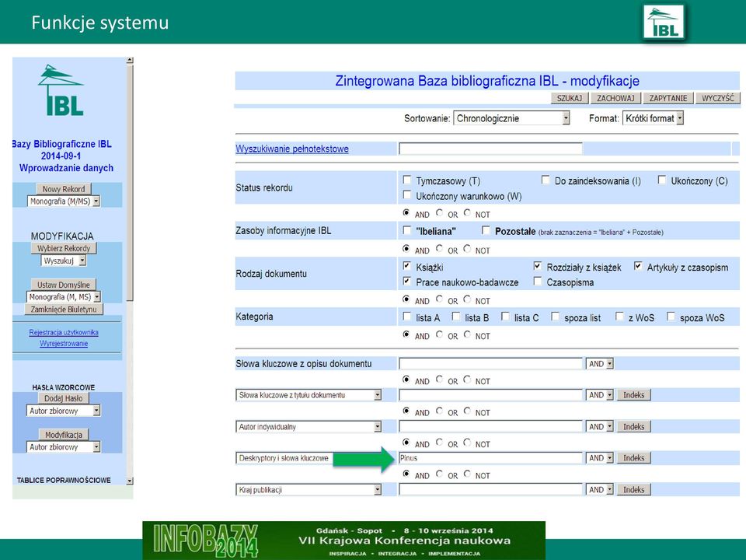Viewport: 746px width, 560px height.
Task: Select NOT radio under Kategoria
Action: [467, 334]
